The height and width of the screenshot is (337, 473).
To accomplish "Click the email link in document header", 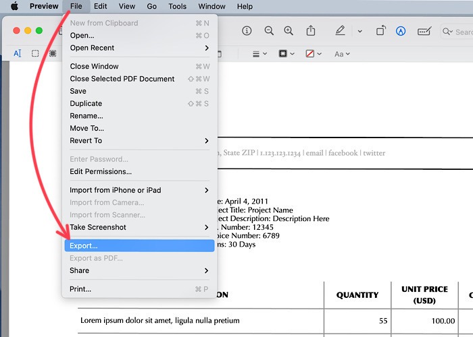I will pyautogui.click(x=314, y=153).
